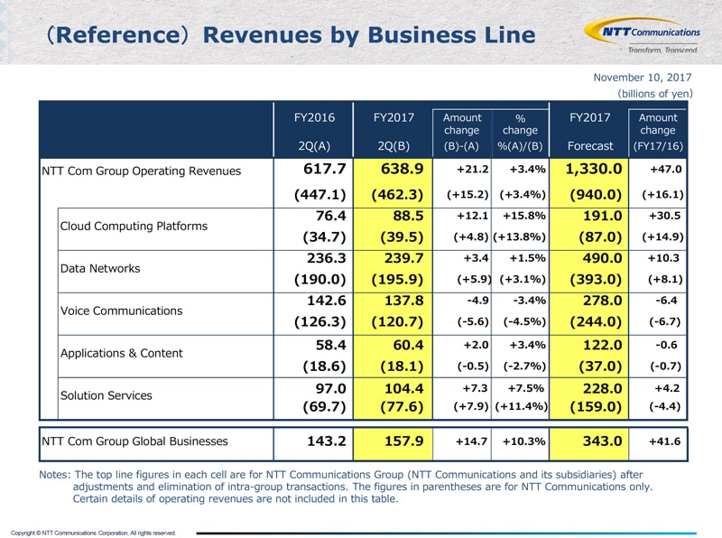
Task: Click the copyright notice at the bottom
Action: pyautogui.click(x=94, y=533)
